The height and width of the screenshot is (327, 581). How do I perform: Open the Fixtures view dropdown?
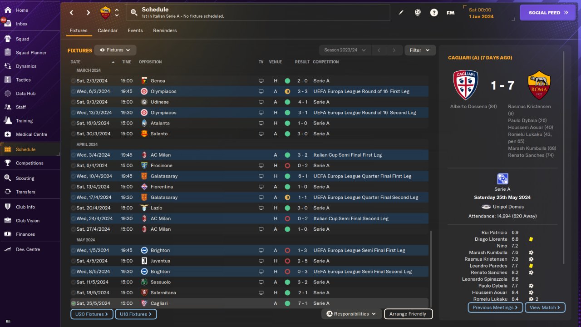115,50
